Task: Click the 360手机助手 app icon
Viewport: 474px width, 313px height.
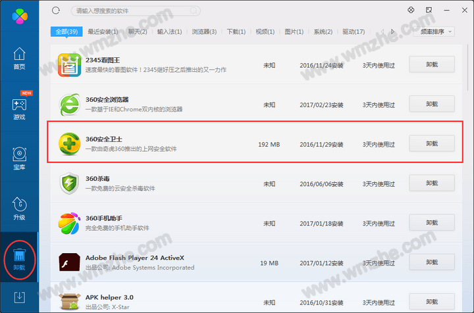Action: click(70, 223)
